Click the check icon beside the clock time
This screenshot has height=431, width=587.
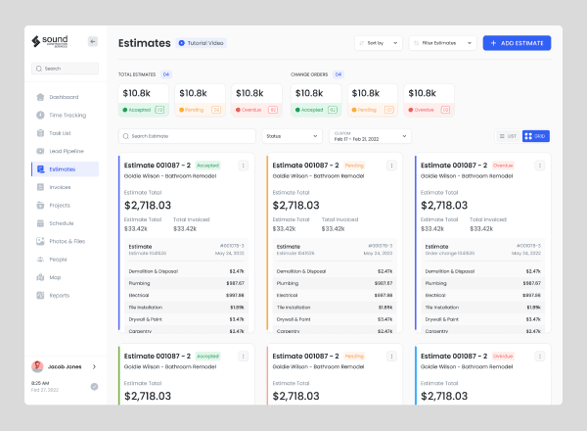click(x=94, y=386)
